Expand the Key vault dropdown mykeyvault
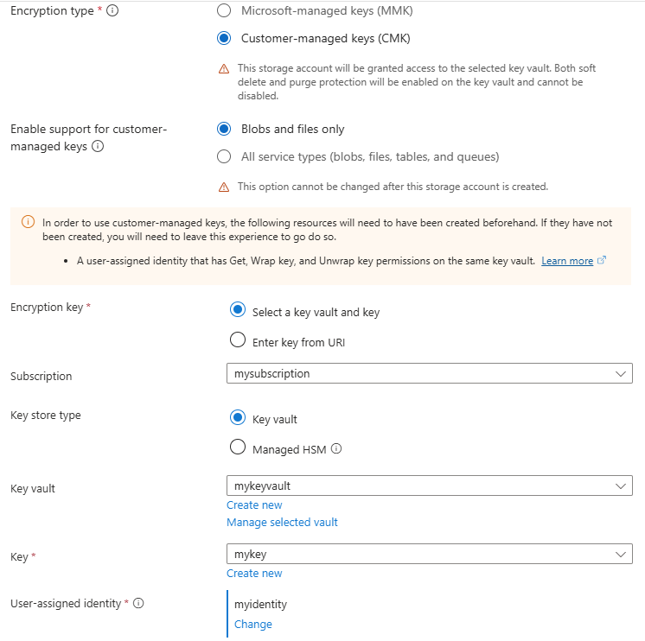The height and width of the screenshot is (641, 645). [430, 486]
